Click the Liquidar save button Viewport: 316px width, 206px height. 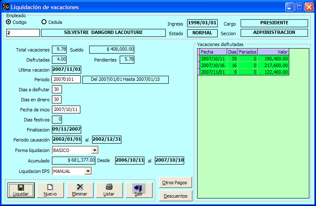(x=21, y=190)
